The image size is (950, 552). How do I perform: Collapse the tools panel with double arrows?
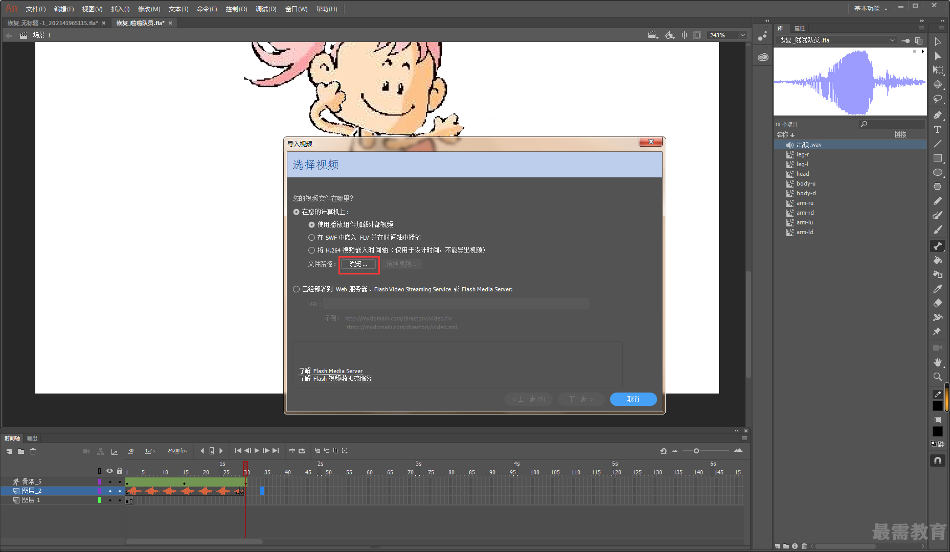click(x=942, y=21)
